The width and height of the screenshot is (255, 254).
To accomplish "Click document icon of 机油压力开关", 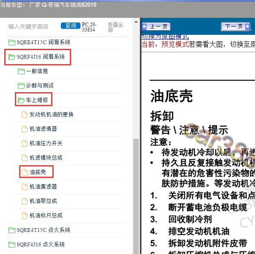I will click(x=25, y=144).
